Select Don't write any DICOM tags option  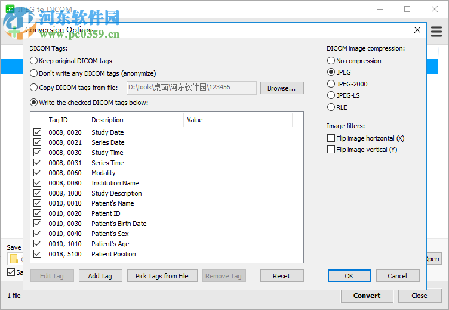click(x=93, y=73)
